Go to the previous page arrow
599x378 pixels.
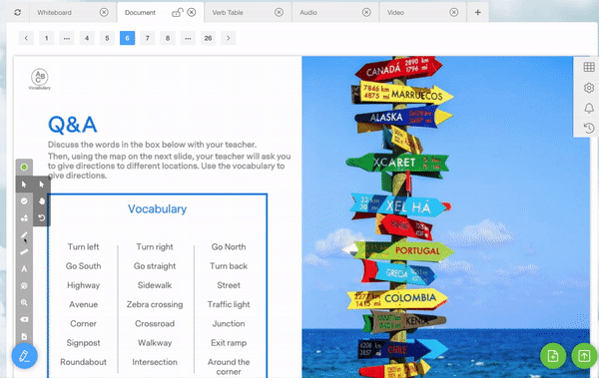tap(26, 38)
